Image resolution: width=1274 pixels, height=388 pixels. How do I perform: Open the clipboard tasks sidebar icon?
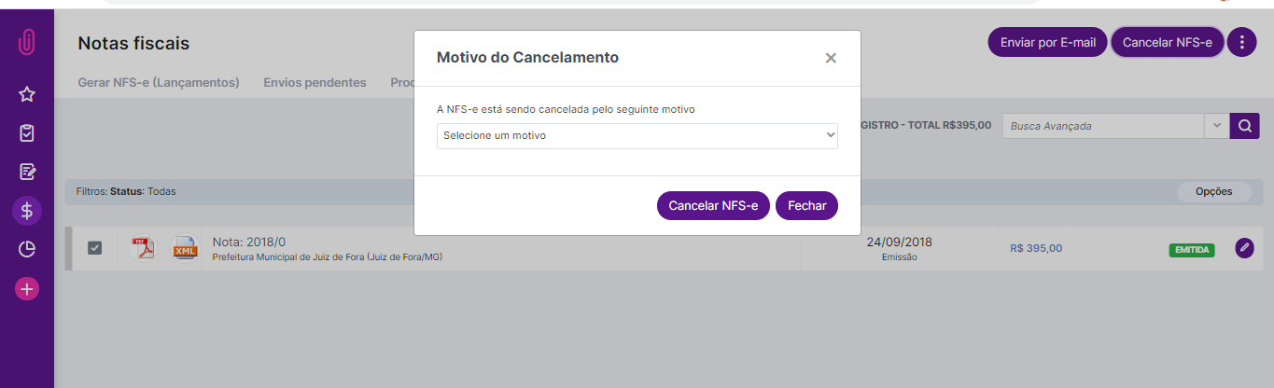[27, 133]
